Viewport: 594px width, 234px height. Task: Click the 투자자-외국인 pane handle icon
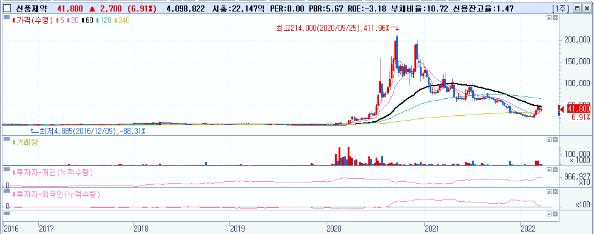coord(7,191)
